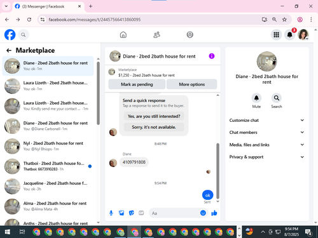Open the tab search dropdown arrow
The height and width of the screenshot is (238, 318).
pos(6,6)
